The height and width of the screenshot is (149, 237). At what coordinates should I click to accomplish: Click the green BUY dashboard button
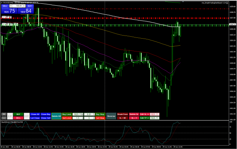tap(18, 114)
